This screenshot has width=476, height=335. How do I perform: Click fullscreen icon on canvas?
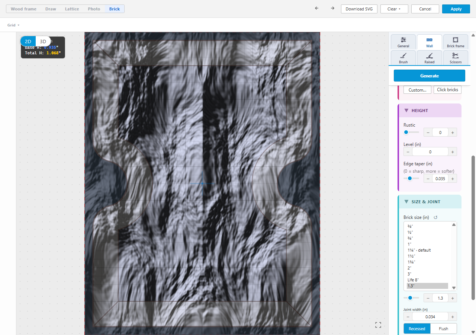coord(378,325)
